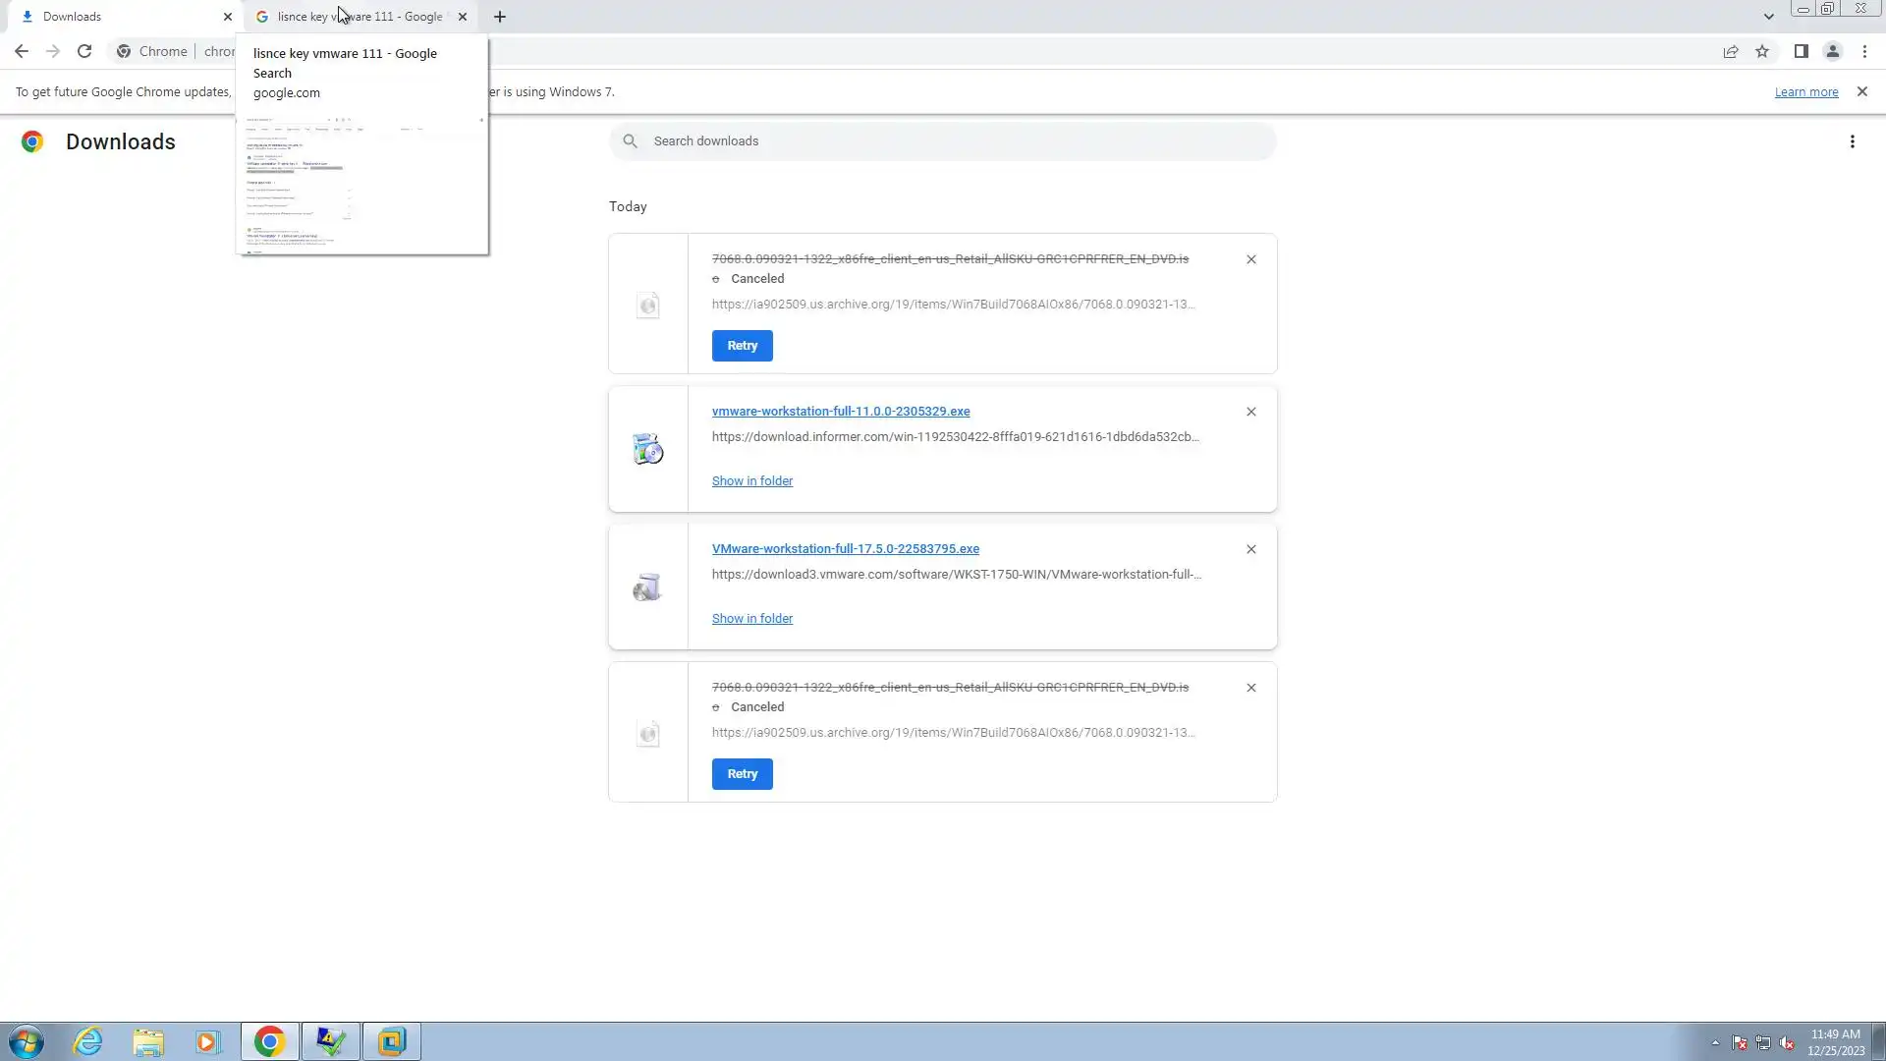Expand the tab search chevron
This screenshot has width=1886, height=1061.
point(1768,17)
